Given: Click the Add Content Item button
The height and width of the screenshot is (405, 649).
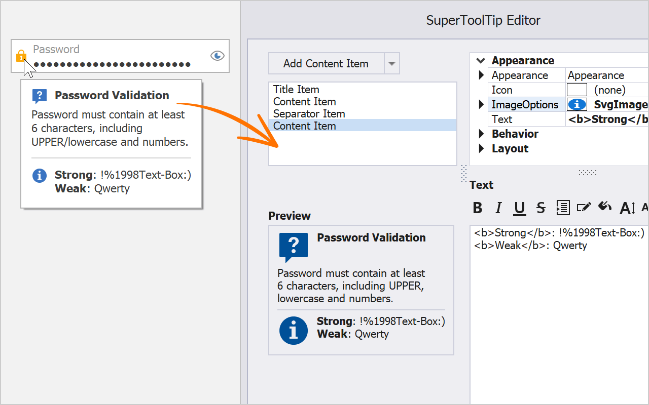Looking at the screenshot, I should [326, 64].
